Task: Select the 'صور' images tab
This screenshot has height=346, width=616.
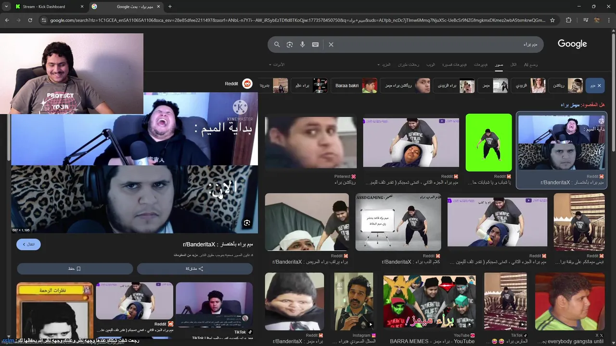Action: (499, 64)
